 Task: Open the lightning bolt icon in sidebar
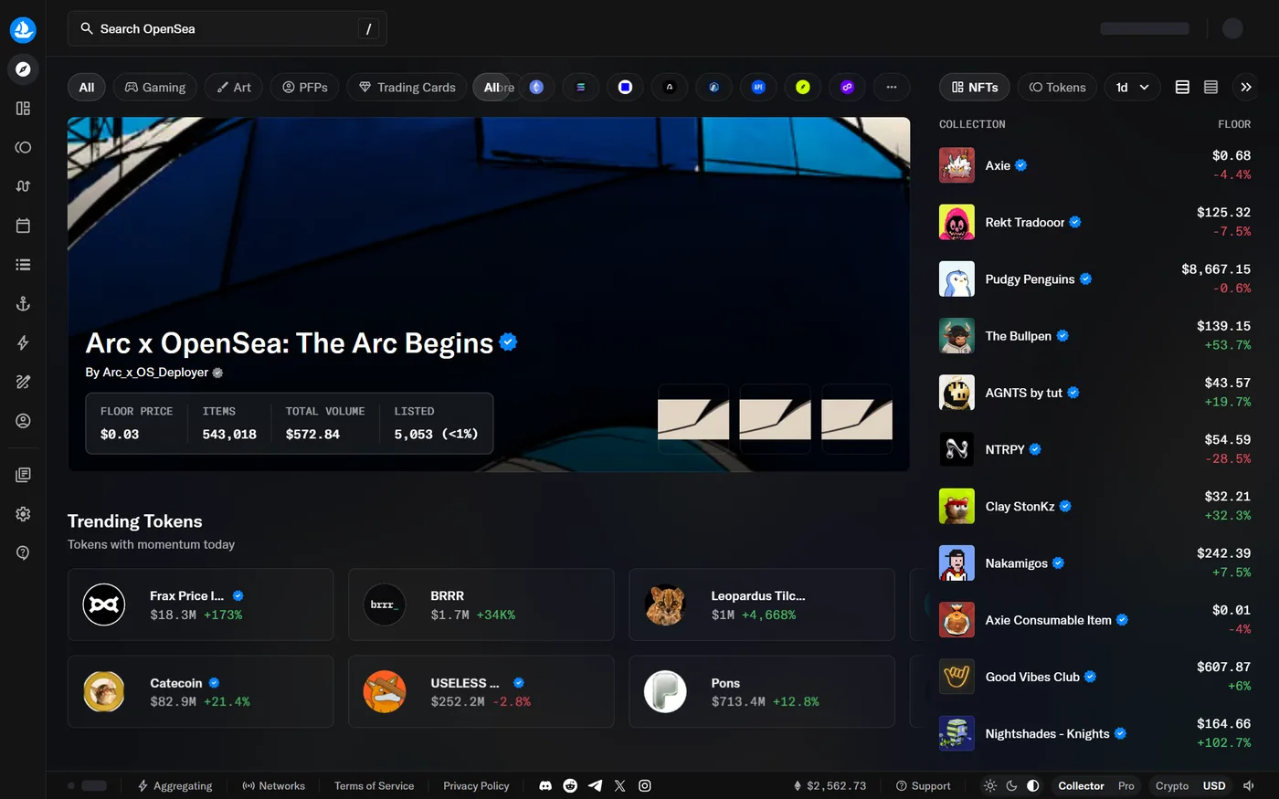click(x=23, y=343)
